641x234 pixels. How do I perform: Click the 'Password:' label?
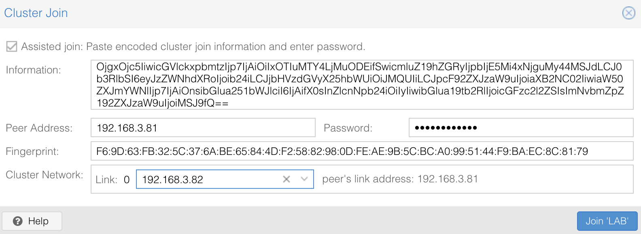[x=348, y=128]
